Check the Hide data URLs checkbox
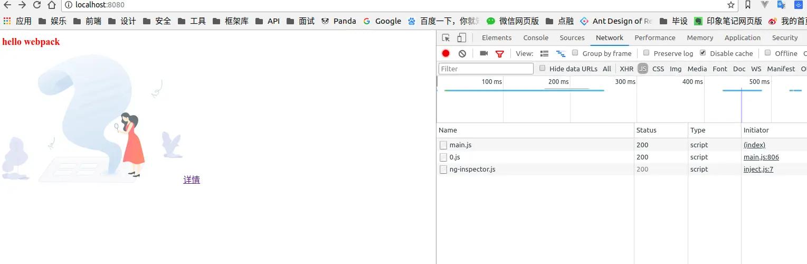The height and width of the screenshot is (264, 807). (x=542, y=68)
